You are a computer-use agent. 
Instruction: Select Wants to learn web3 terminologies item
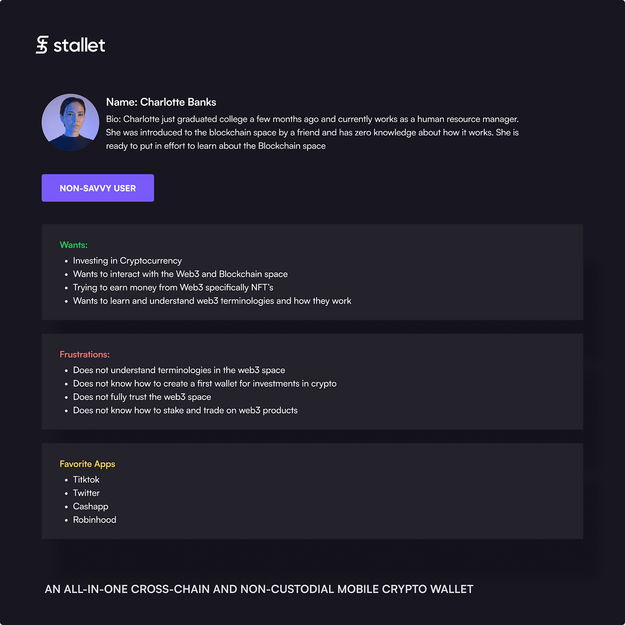click(212, 301)
